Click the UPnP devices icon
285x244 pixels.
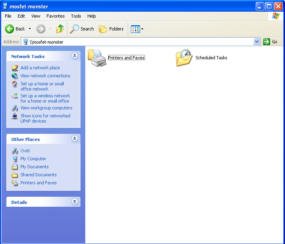(15, 116)
